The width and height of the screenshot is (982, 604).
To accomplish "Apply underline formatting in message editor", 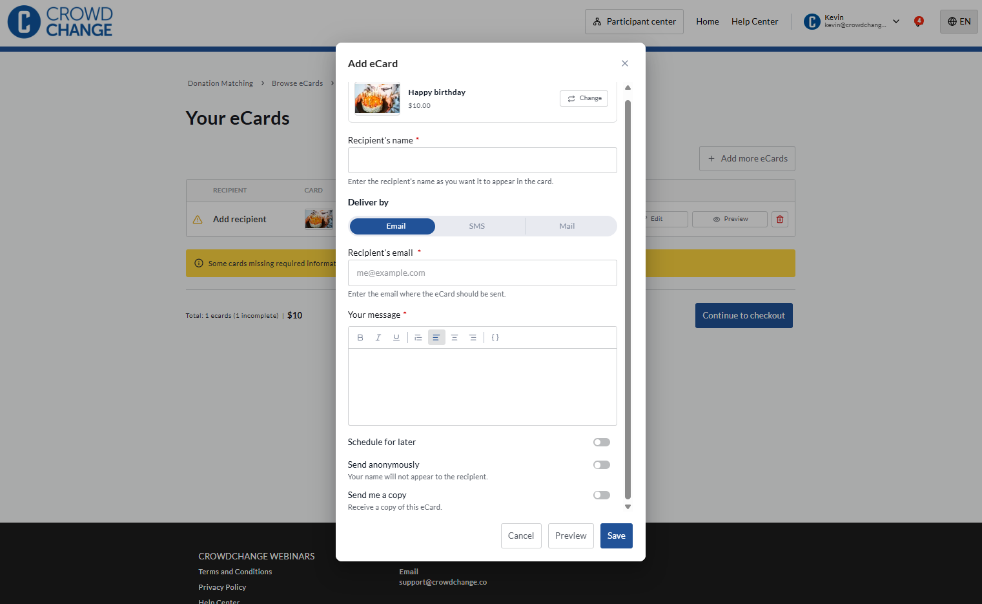I will 396,337.
